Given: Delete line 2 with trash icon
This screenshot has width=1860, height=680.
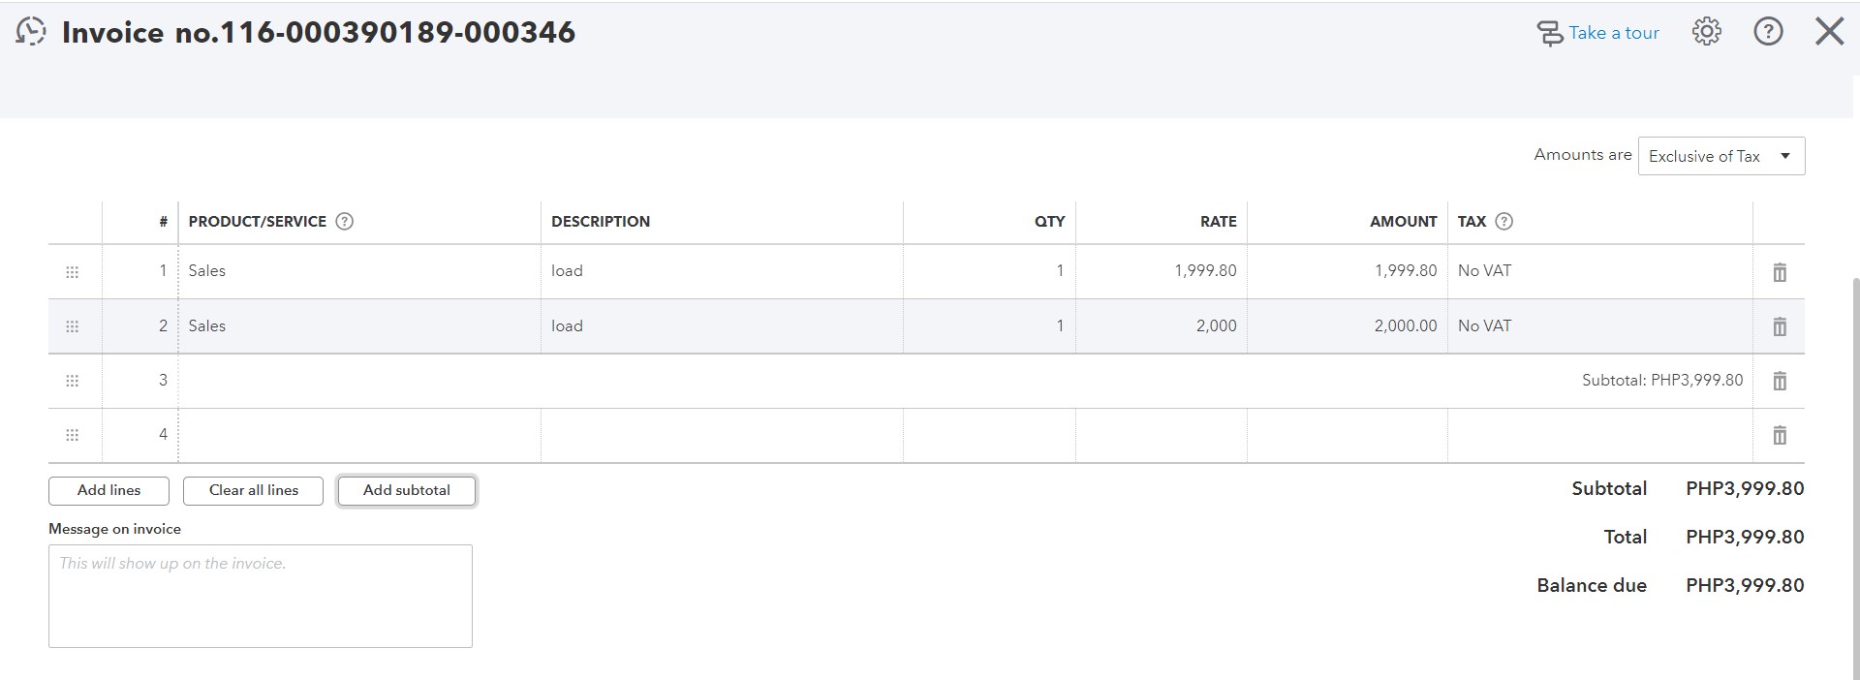Looking at the screenshot, I should point(1780,326).
